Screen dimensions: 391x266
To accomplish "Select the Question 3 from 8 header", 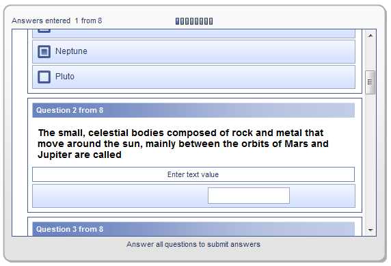I will pyautogui.click(x=193, y=229).
